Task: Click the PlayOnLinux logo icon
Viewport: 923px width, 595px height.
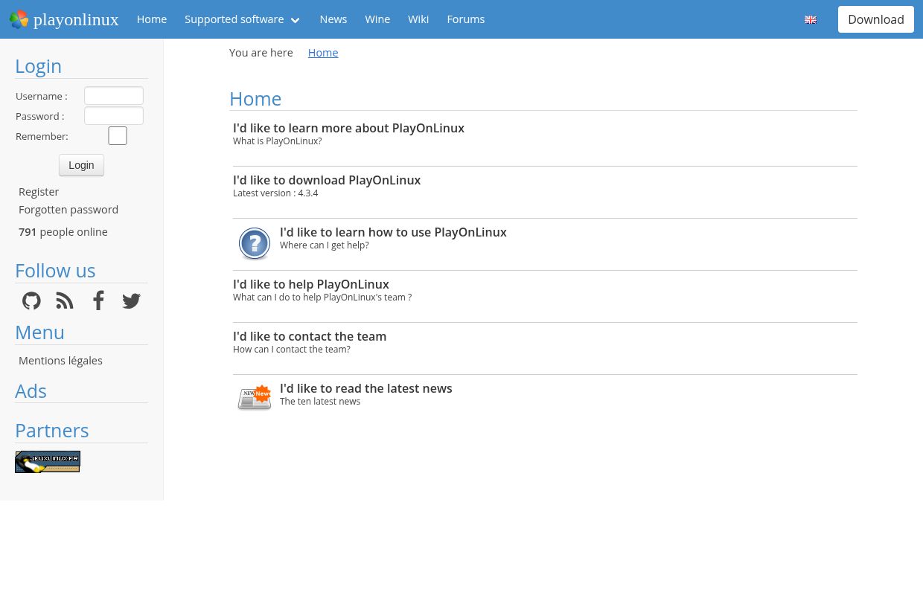Action: tap(19, 19)
